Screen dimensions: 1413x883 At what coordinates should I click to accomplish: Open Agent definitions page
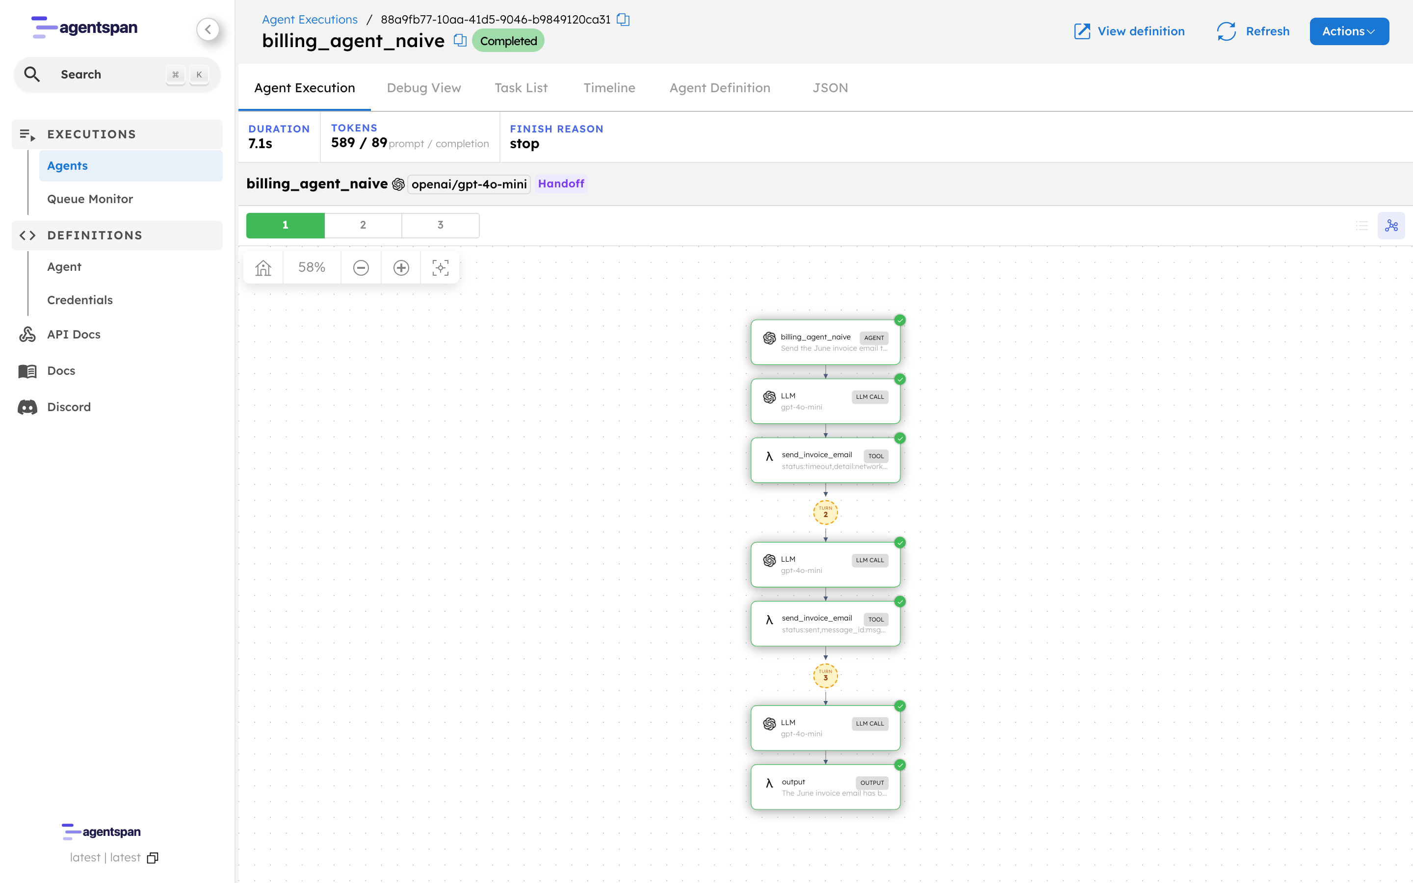click(x=64, y=267)
